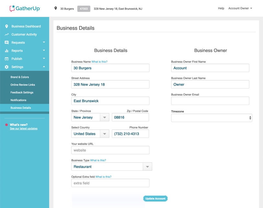Click the Settings gear icon

(x=7, y=67)
